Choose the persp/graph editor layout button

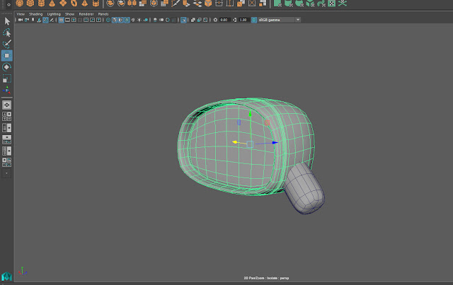pos(7,139)
